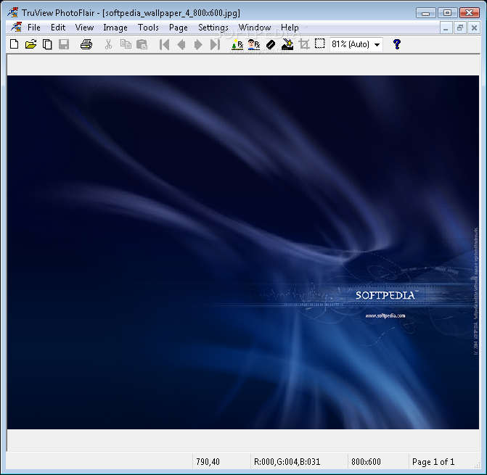Click the Paste clipboard icon

pos(142,44)
